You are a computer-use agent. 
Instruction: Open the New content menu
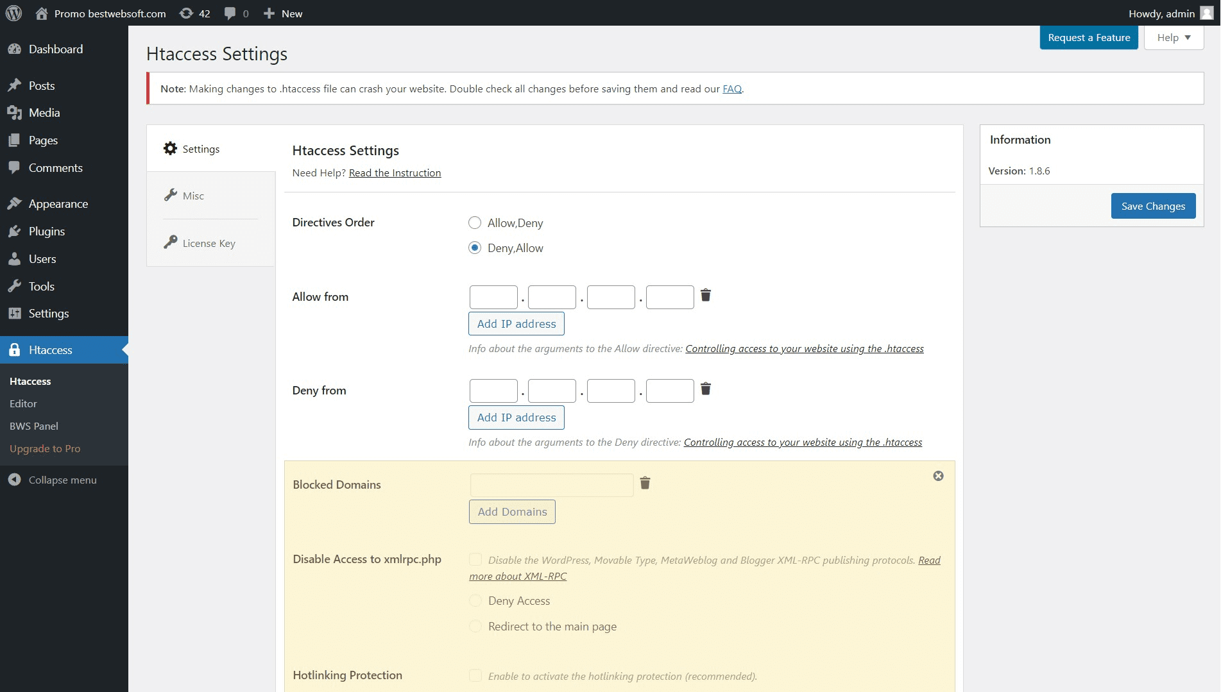[283, 13]
